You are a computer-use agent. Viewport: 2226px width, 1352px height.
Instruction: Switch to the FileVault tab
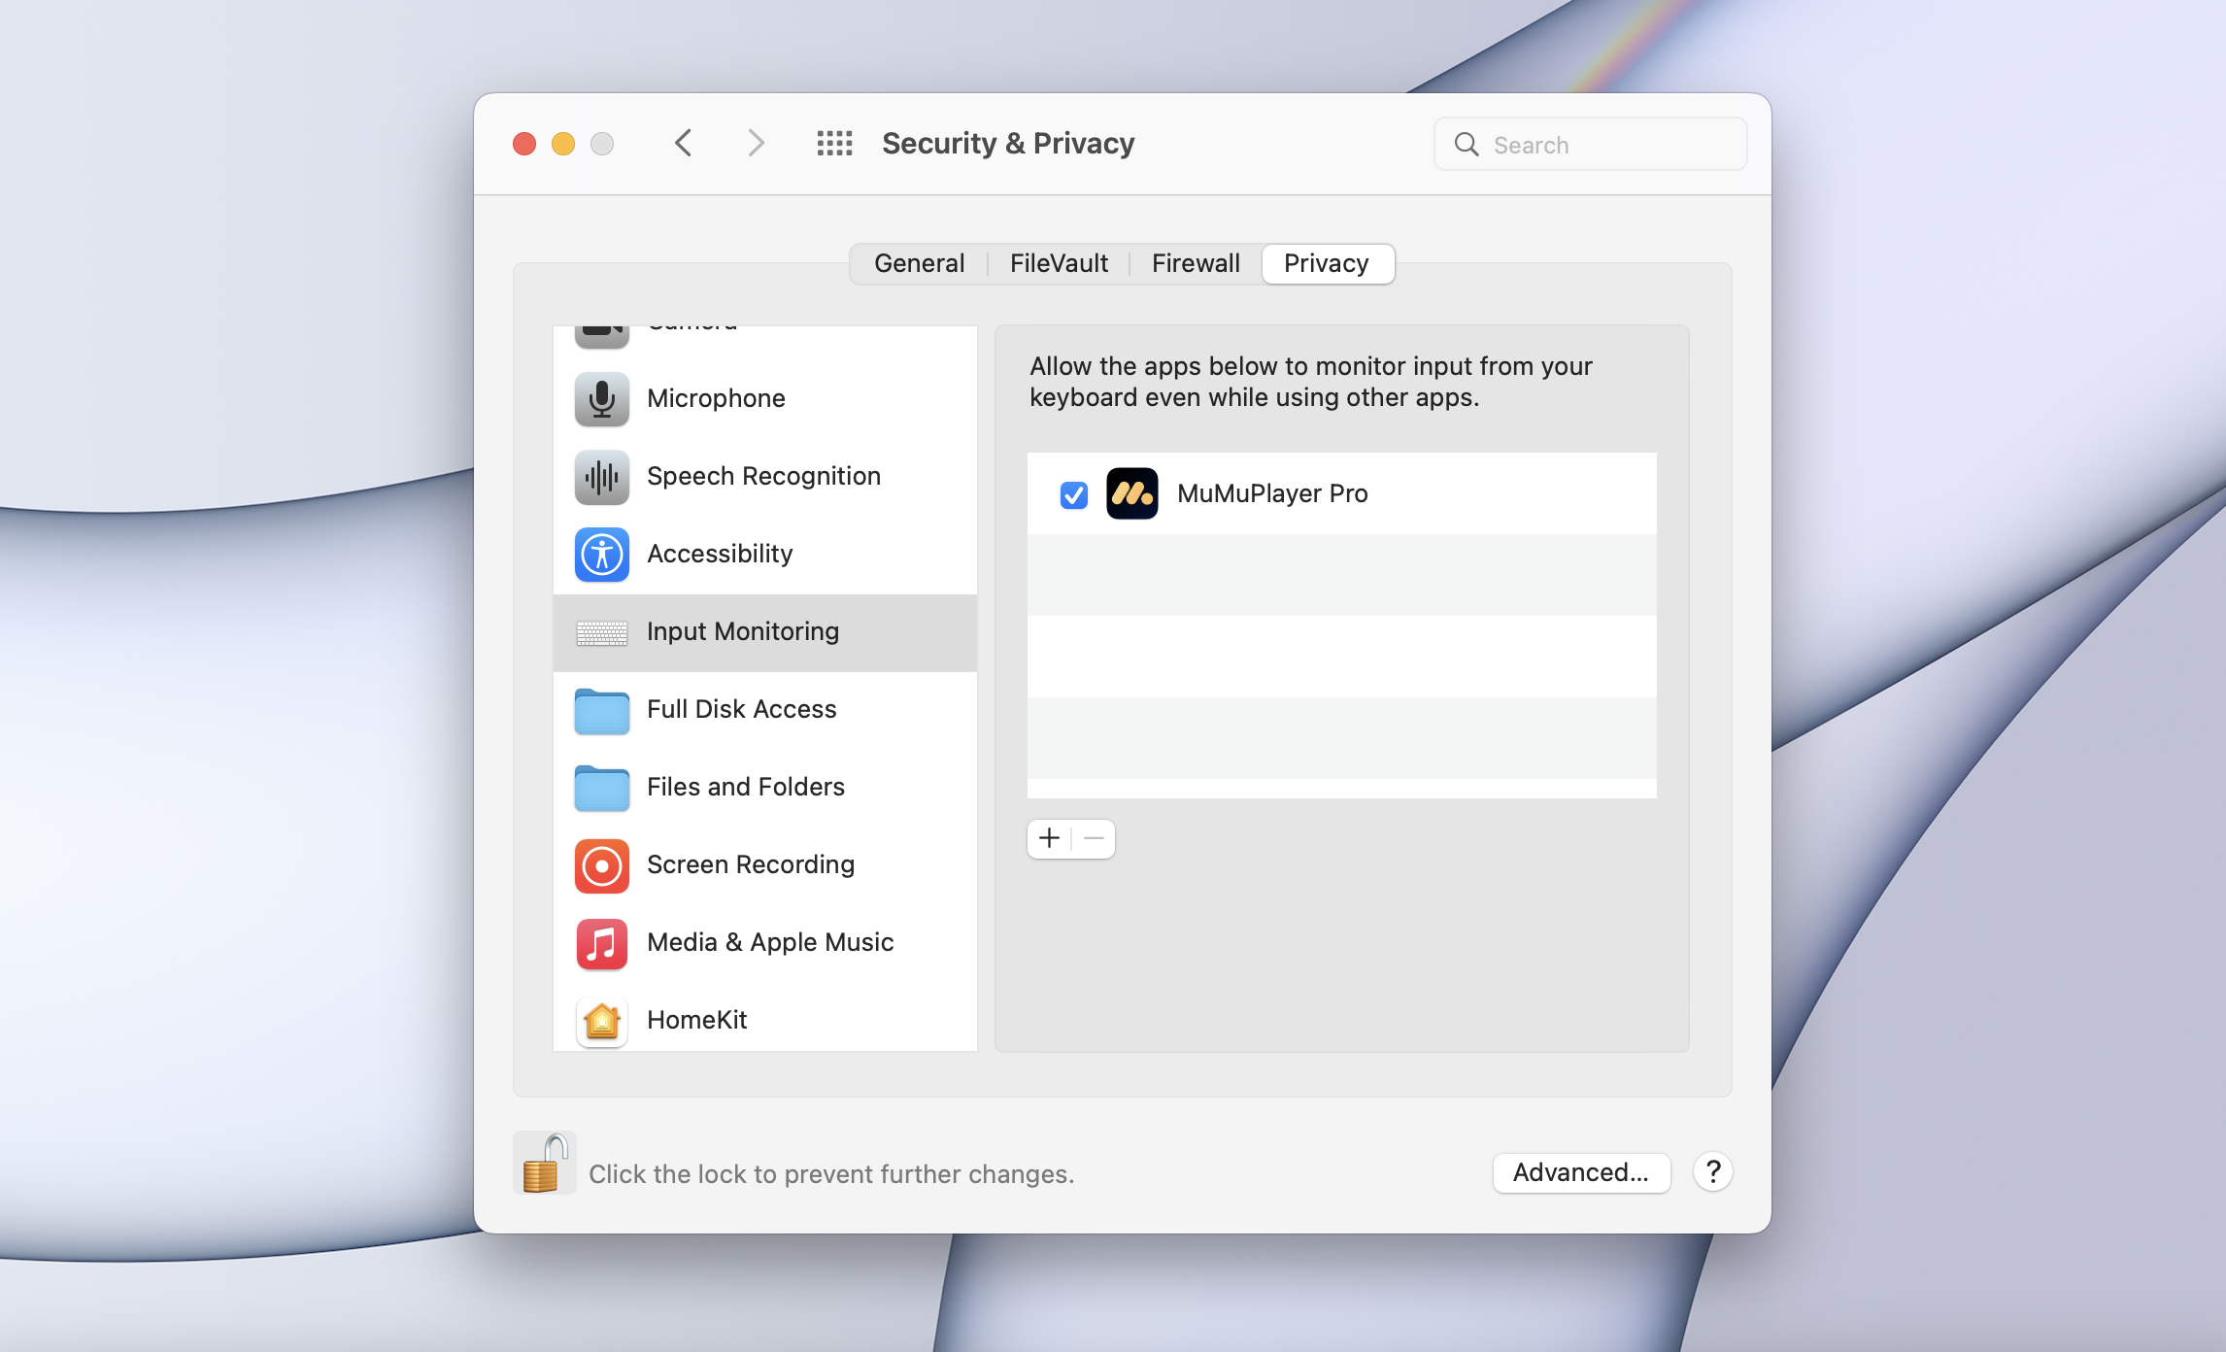click(x=1059, y=263)
